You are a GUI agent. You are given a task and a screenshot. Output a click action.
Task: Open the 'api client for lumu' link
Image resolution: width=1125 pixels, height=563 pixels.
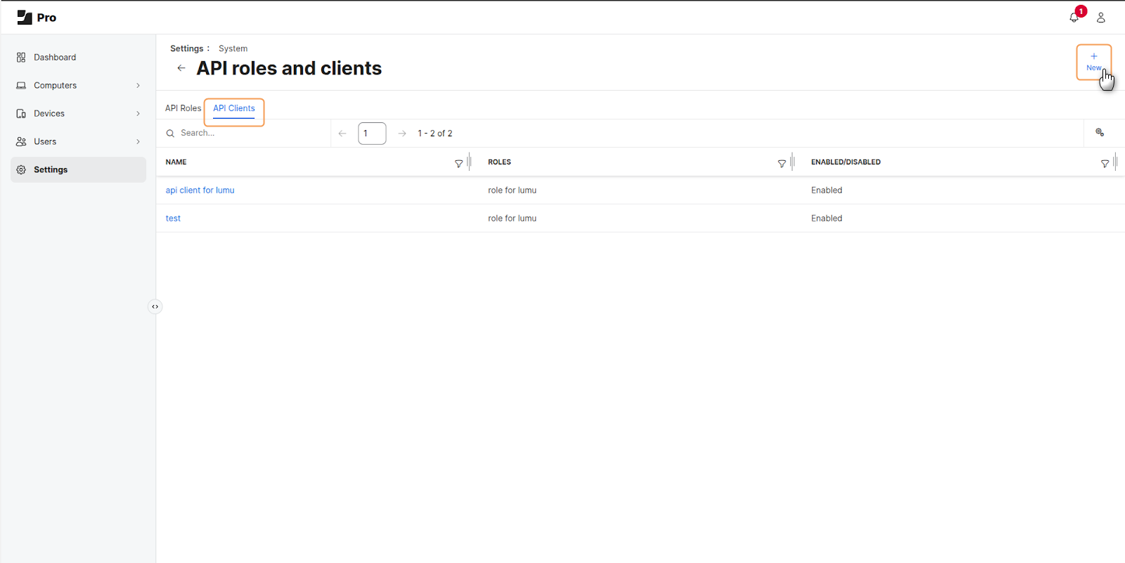click(200, 190)
